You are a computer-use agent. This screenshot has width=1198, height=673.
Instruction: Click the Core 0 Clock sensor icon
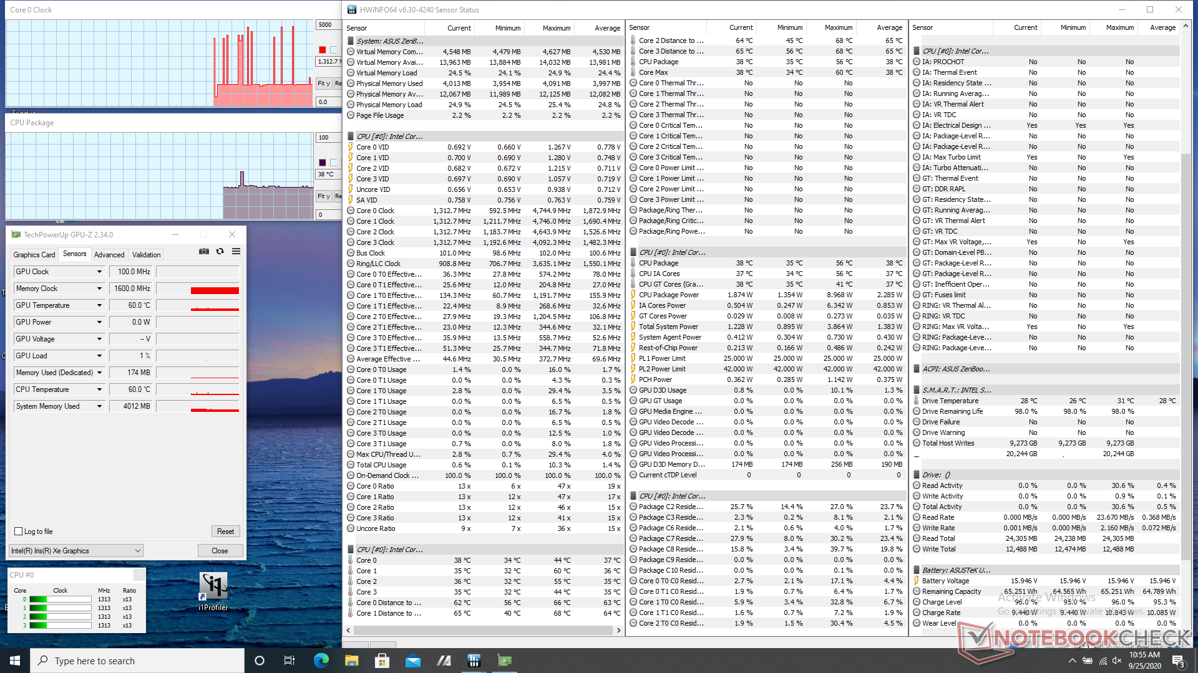click(x=351, y=211)
